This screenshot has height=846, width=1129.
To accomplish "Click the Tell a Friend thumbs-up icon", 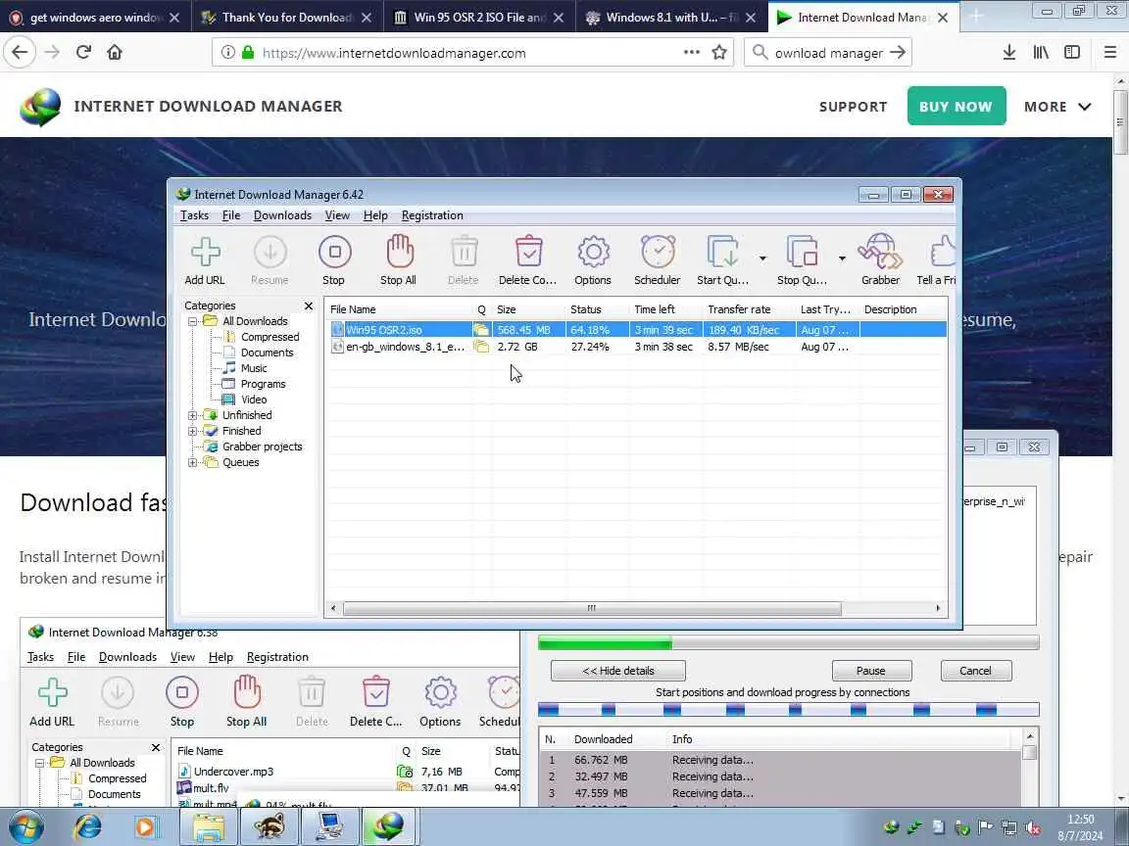I will click(x=938, y=261).
